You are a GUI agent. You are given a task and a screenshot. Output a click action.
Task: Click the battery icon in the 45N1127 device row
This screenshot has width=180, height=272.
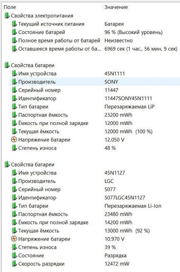(x=14, y=173)
